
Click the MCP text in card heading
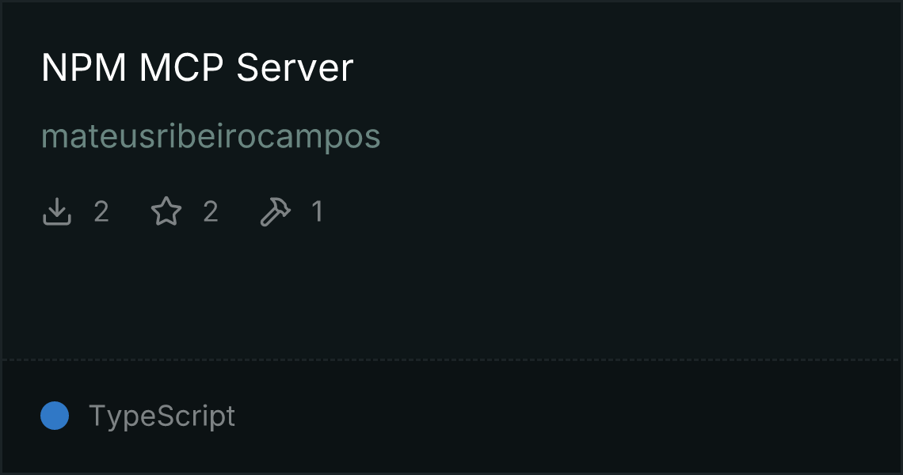181,68
